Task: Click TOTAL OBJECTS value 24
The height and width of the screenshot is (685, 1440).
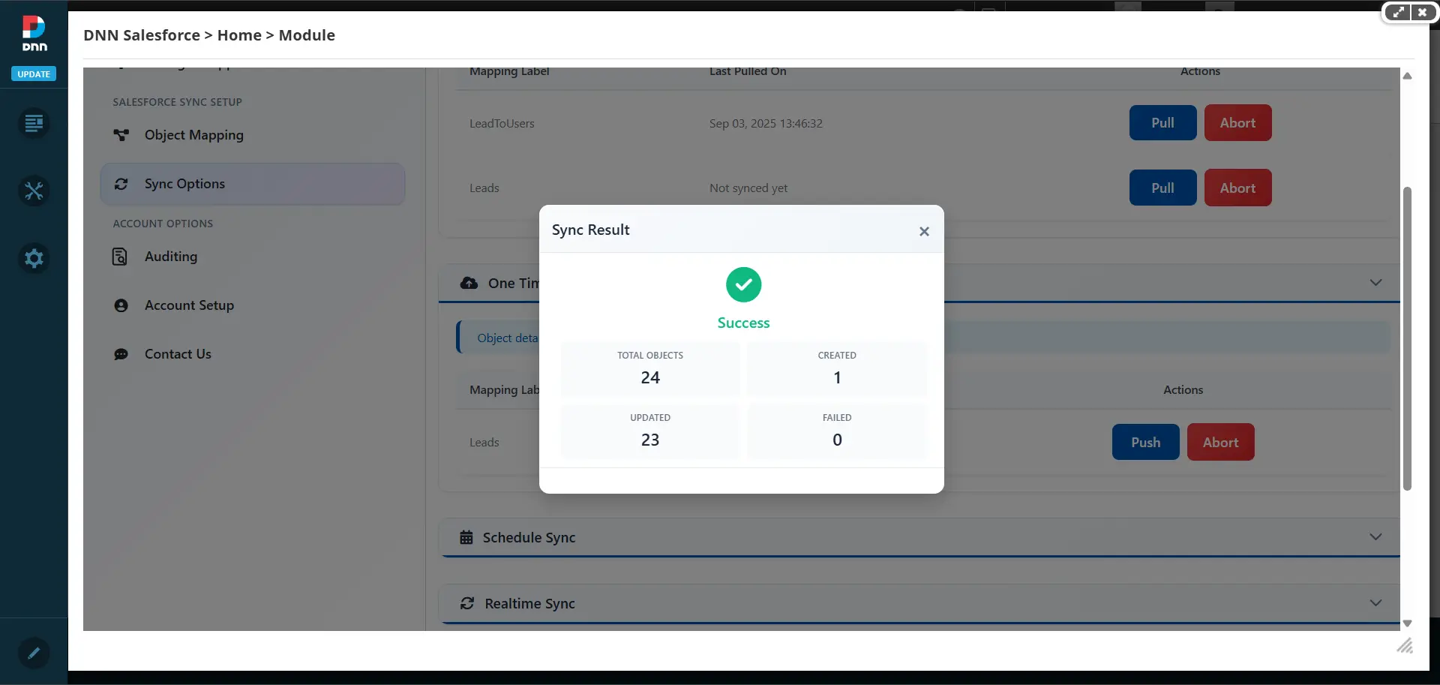Action: [x=650, y=378]
